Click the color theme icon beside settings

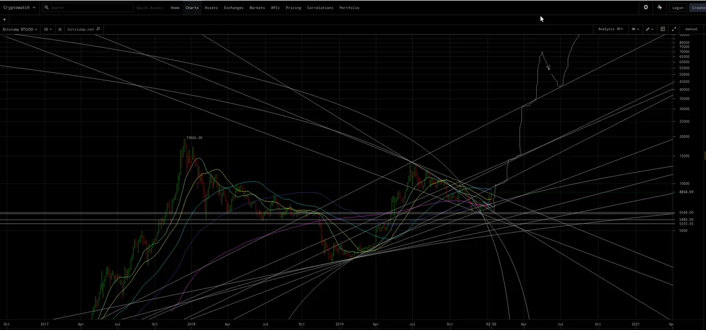pos(660,7)
